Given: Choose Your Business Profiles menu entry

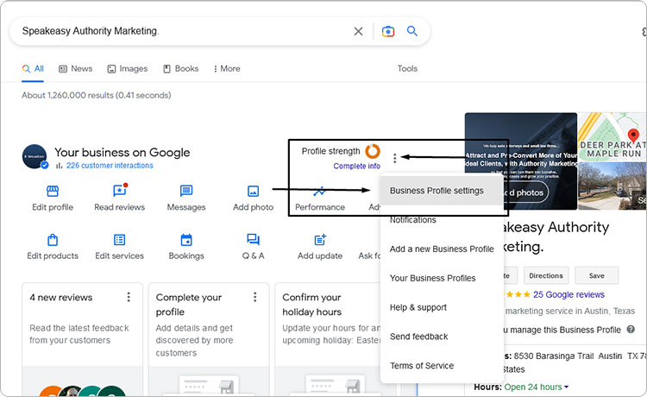Looking at the screenshot, I should click(442, 278).
